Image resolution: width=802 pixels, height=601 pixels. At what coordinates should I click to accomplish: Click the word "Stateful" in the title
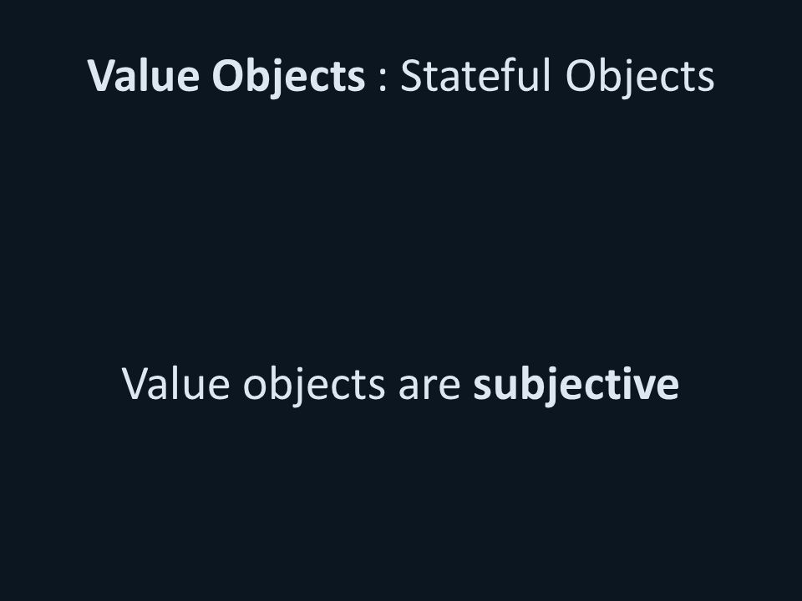(x=475, y=75)
